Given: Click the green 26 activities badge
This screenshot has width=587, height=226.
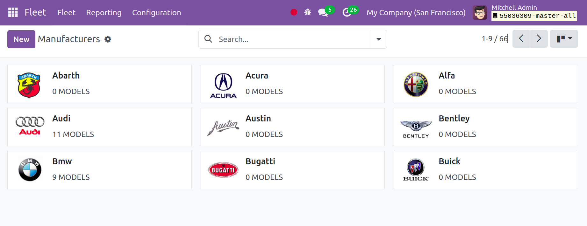Looking at the screenshot, I should (354, 10).
